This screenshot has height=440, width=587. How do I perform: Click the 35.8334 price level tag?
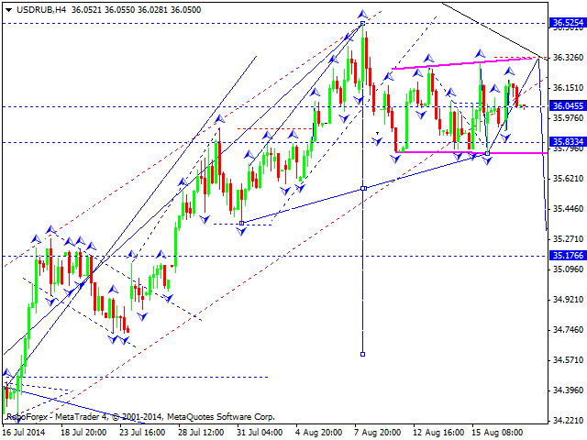click(568, 142)
